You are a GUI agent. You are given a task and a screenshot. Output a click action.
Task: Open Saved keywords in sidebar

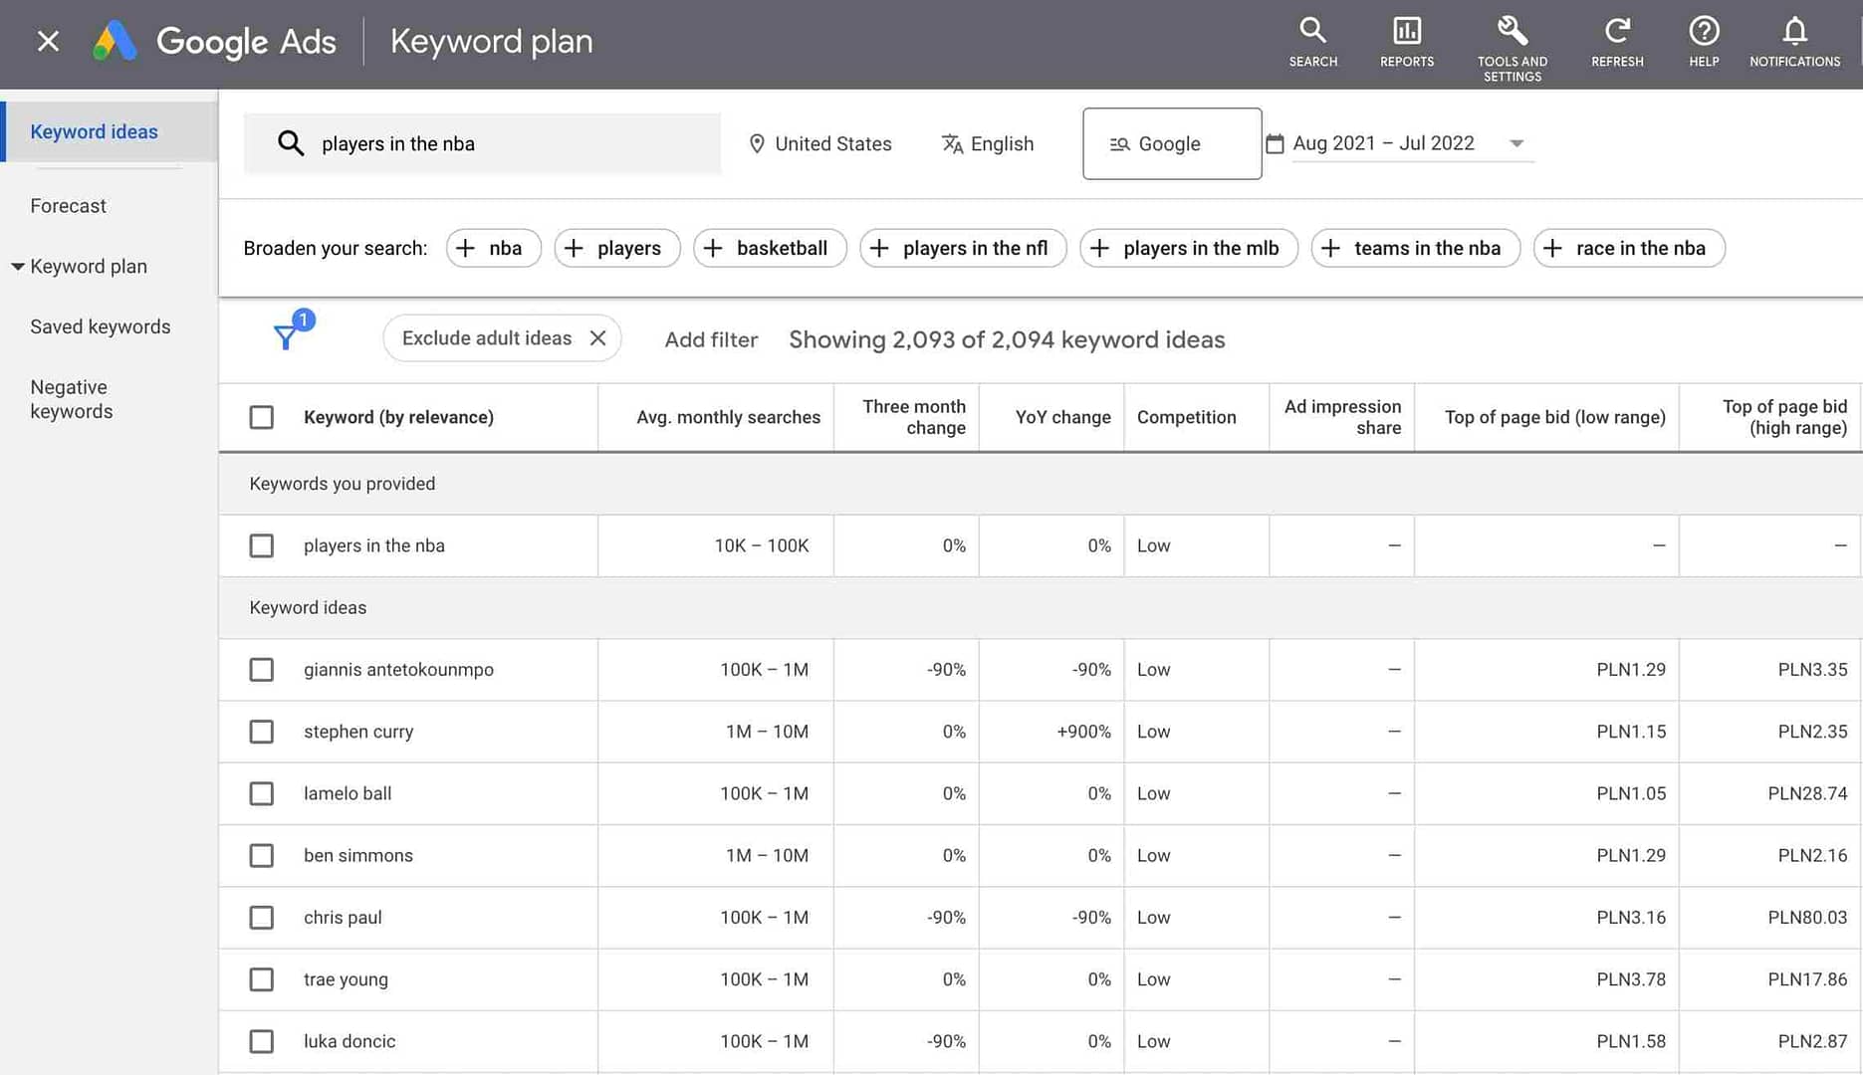101,326
